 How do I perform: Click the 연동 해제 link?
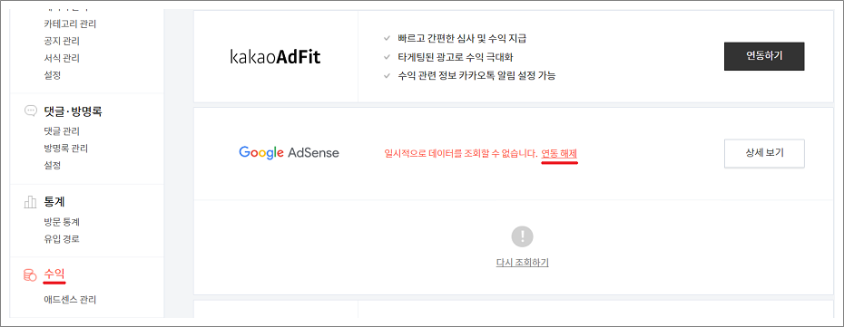click(x=559, y=154)
